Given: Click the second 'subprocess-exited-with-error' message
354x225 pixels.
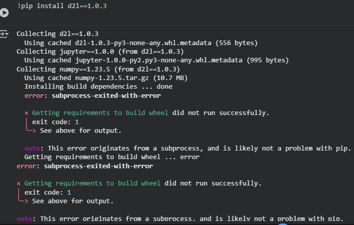Looking at the screenshot, I should [x=99, y=166].
